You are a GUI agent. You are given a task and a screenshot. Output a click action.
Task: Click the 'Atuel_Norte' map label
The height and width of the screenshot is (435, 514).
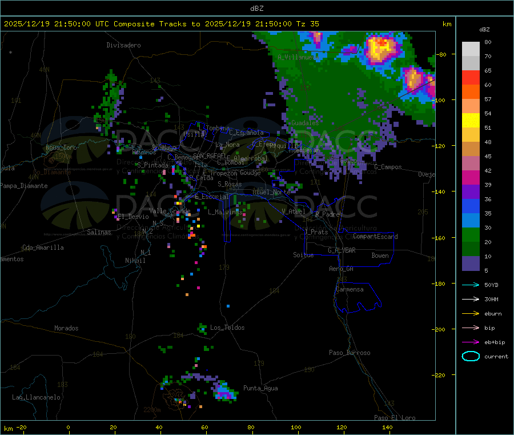click(x=271, y=192)
